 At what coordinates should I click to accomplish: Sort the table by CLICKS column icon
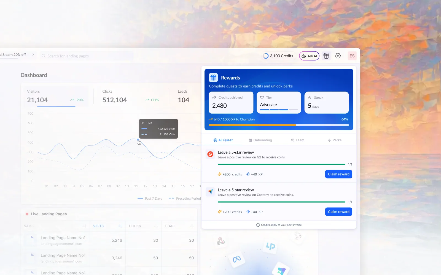(156, 226)
